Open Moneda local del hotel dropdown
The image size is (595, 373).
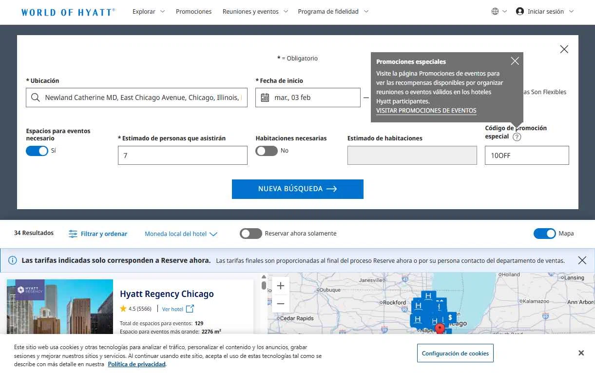pyautogui.click(x=181, y=234)
